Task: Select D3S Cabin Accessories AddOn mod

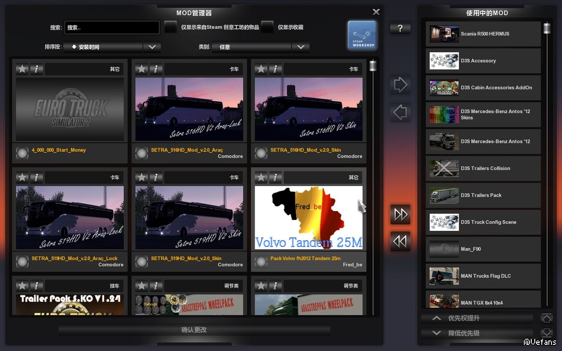Action: click(x=483, y=88)
